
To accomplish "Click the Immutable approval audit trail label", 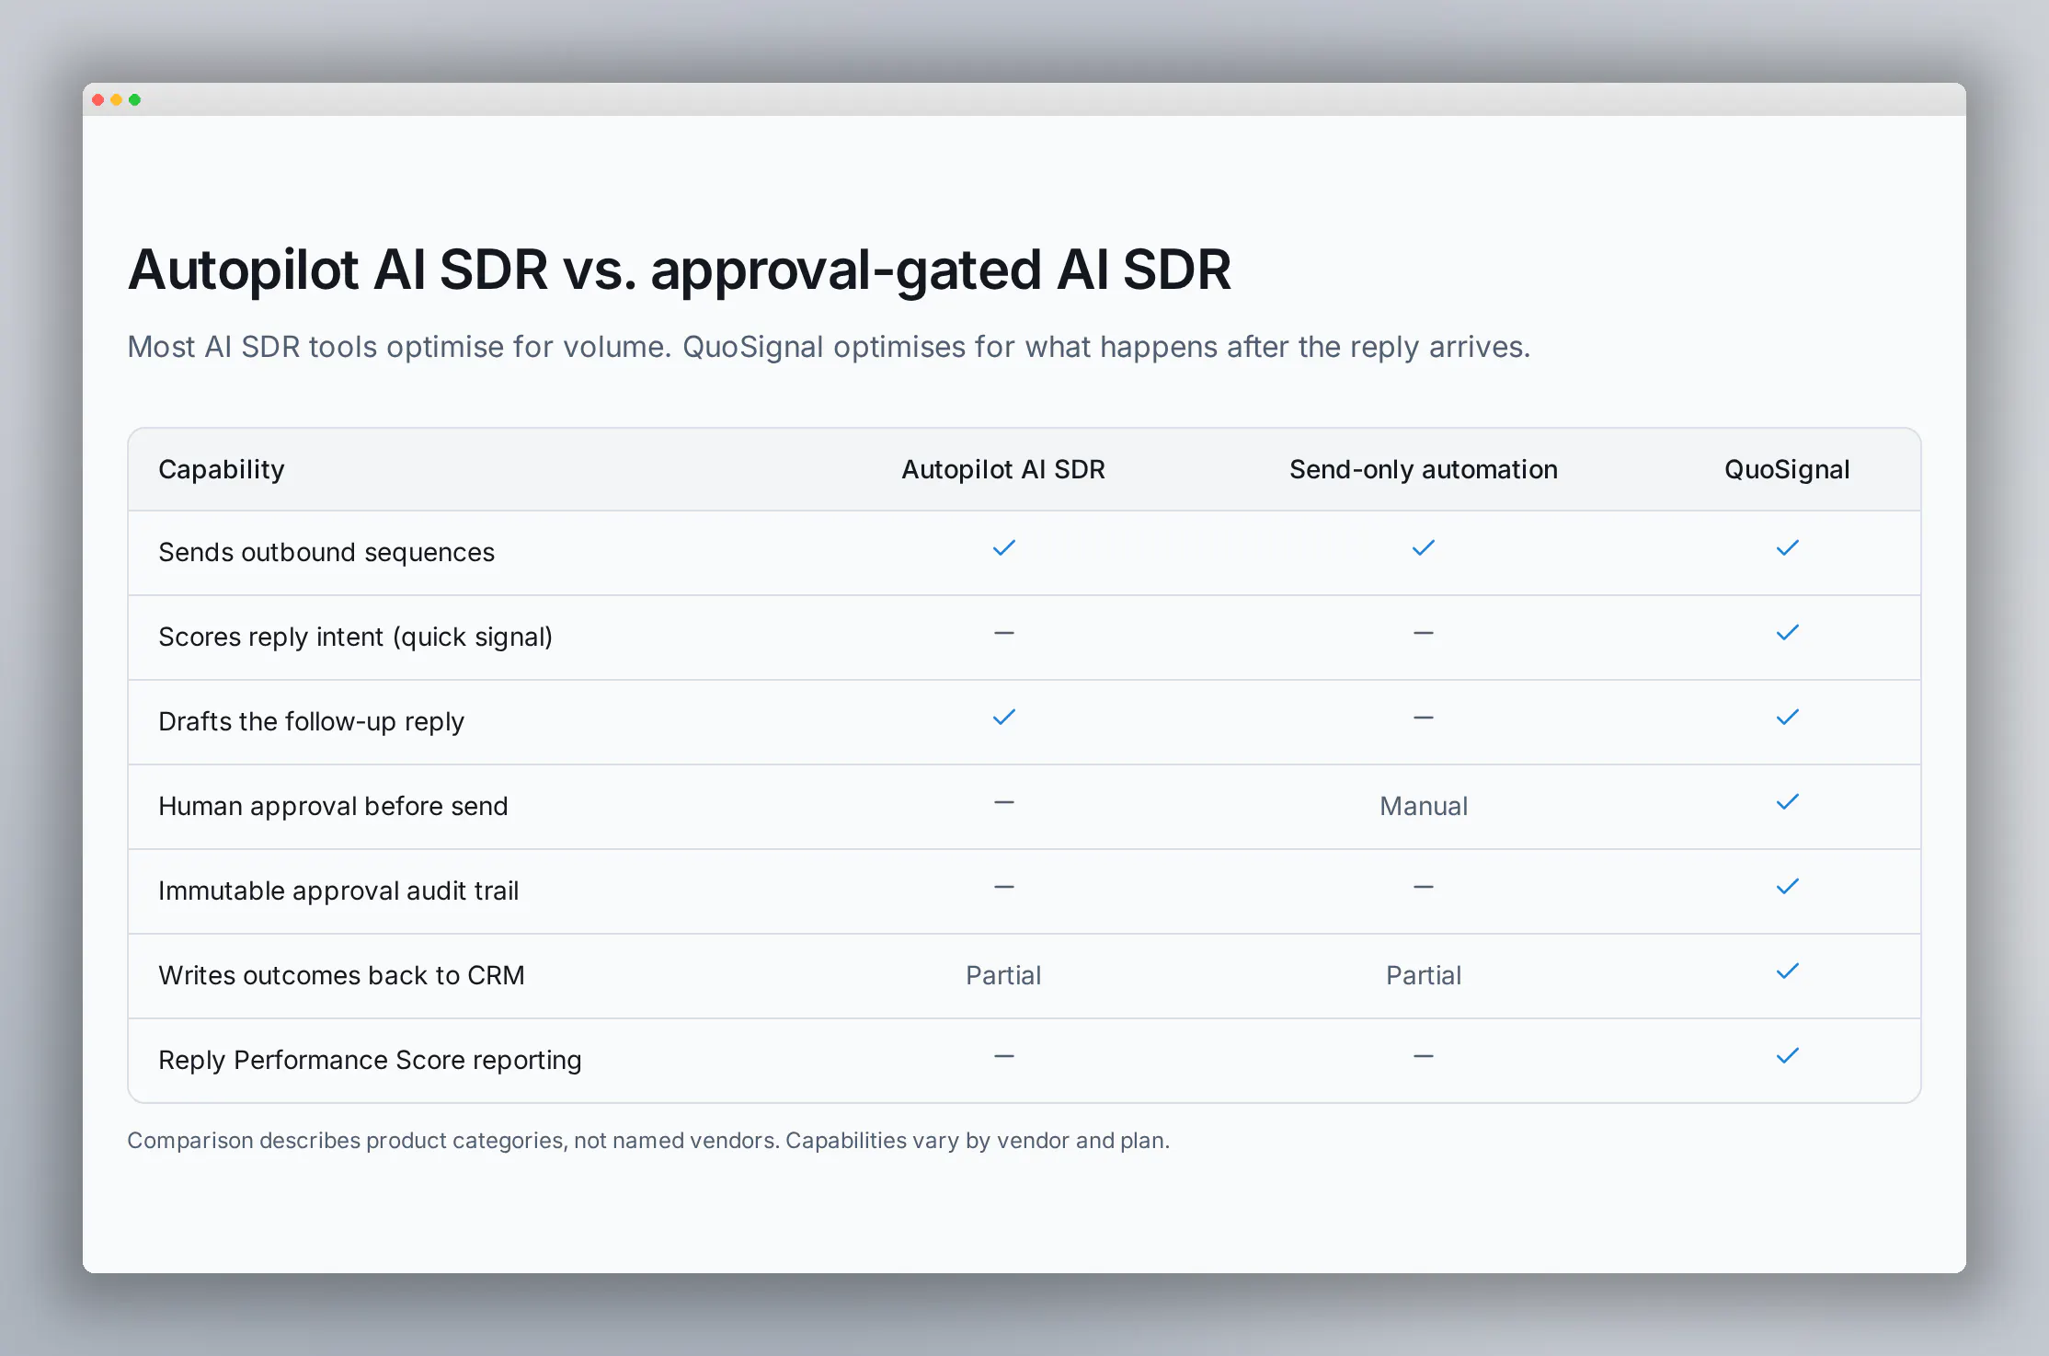I will pos(338,891).
